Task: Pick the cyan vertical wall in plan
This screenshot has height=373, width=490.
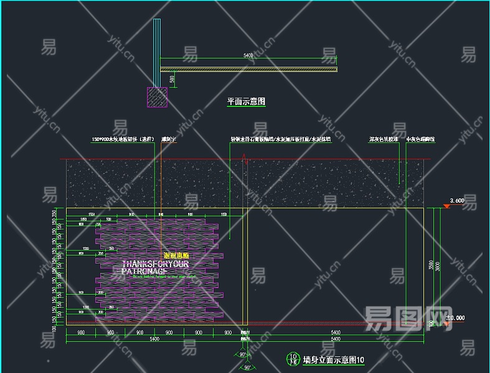Action: pos(157,53)
